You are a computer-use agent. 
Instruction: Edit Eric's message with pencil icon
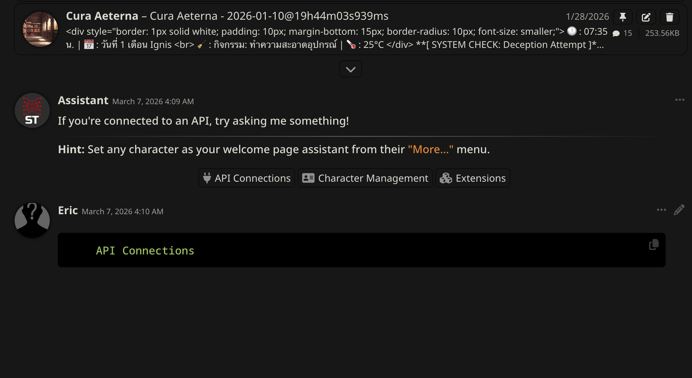pyautogui.click(x=679, y=210)
